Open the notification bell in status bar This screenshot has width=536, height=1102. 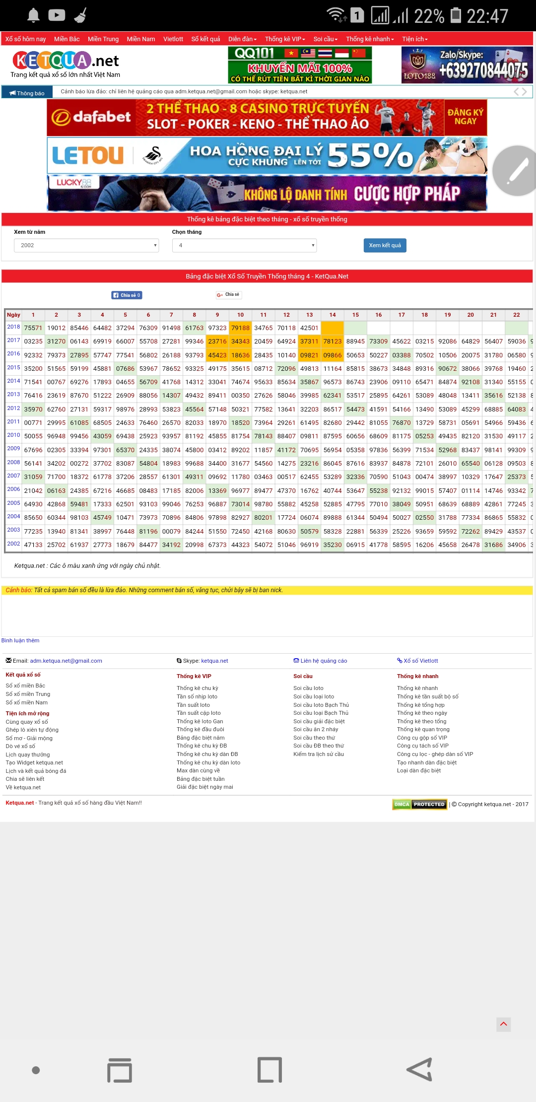click(x=33, y=15)
